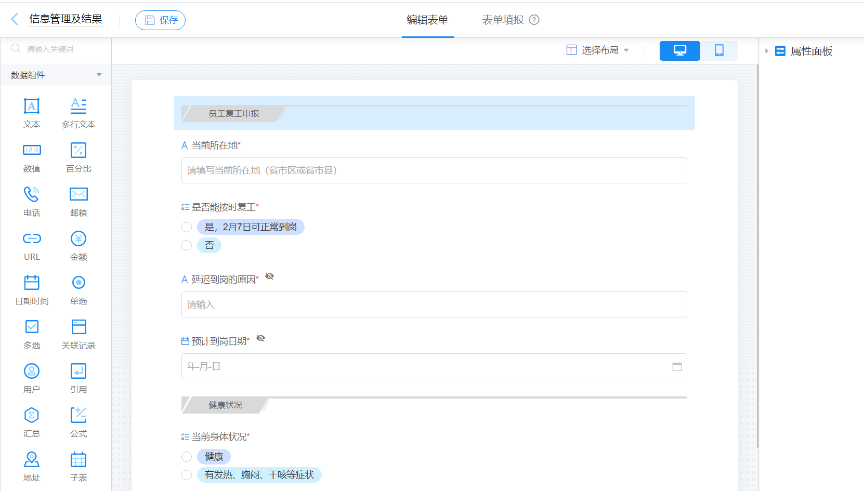The image size is (864, 491).
Task: Select the 单选 single-choice component
Action: pos(78,289)
